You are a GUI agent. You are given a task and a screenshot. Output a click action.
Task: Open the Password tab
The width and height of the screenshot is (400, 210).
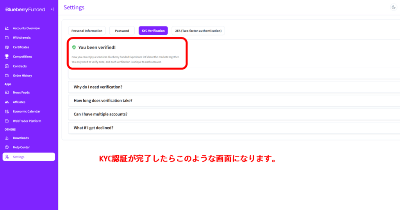pos(122,31)
